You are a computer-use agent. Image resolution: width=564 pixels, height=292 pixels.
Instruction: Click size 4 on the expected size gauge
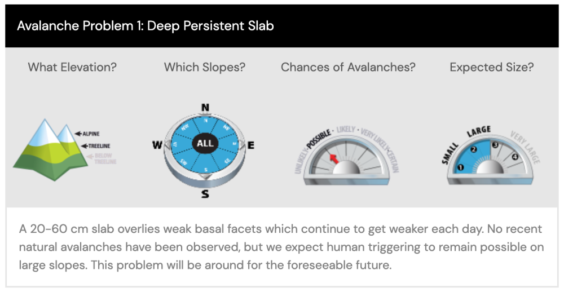pos(514,157)
